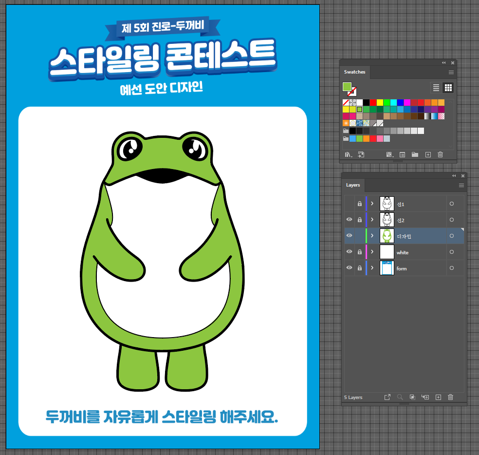Select the blue water pattern swatch
Screen dimensions: 479x455
[359, 123]
